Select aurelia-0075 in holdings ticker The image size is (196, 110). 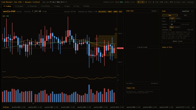click(x=35, y=107)
